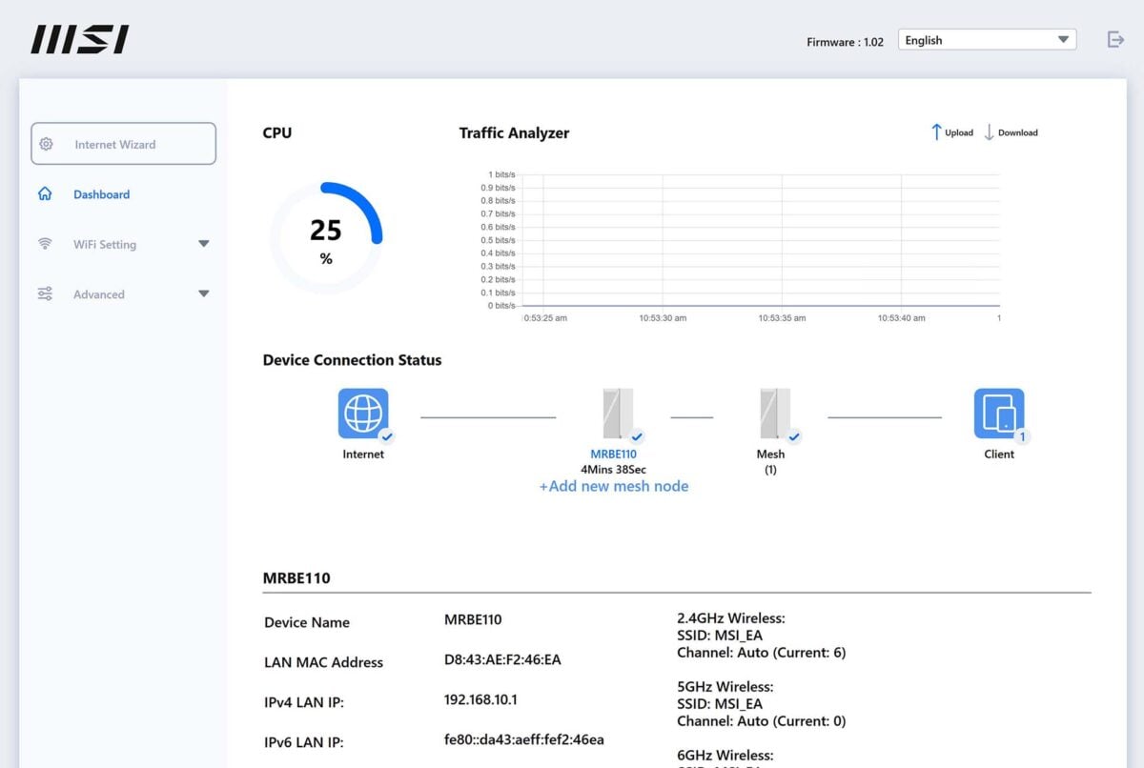Open Internet Wizard with the gear icon

pos(45,144)
